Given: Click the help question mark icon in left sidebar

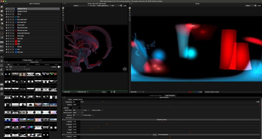Looking at the screenshot, I should [2, 94].
